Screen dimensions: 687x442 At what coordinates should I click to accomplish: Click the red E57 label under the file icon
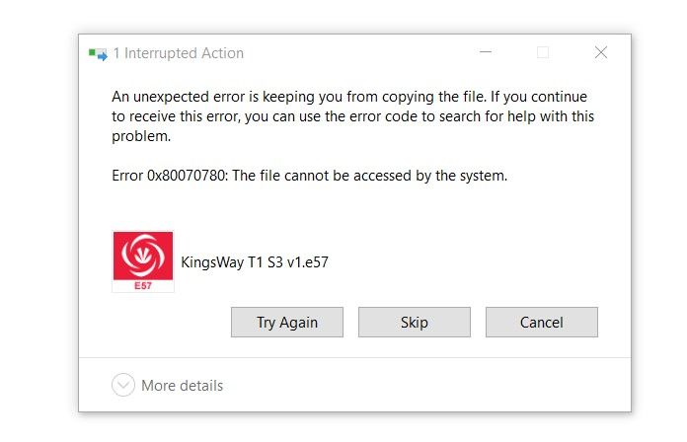144,285
